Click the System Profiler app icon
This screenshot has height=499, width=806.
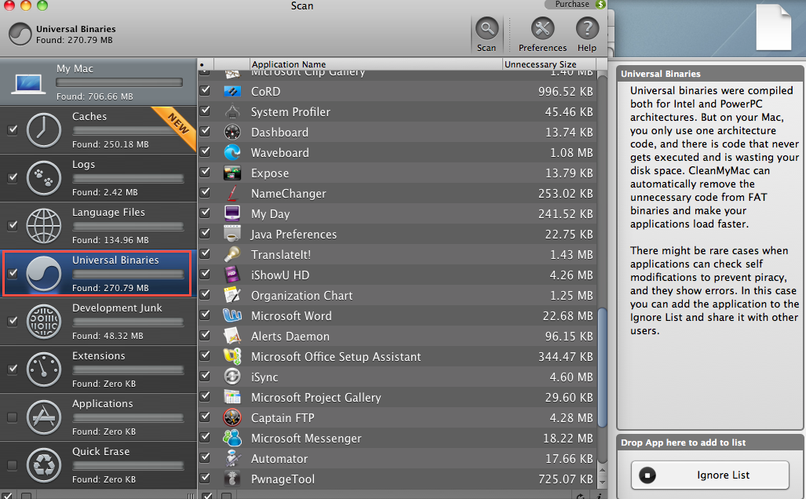tap(232, 112)
